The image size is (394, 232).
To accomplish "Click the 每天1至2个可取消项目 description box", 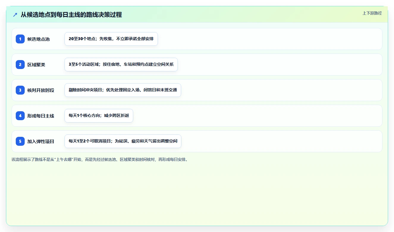I will (123, 141).
